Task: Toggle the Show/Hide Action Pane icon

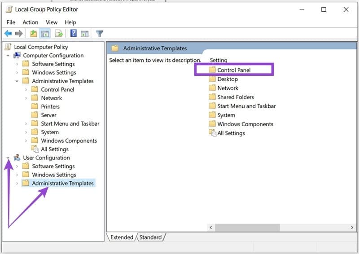Action: click(84, 34)
